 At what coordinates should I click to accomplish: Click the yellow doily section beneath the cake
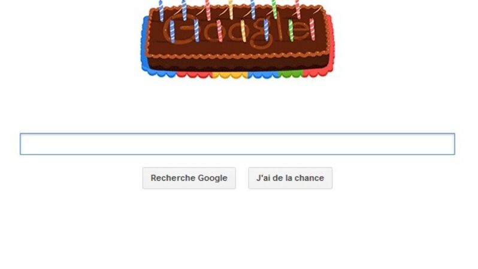click(x=229, y=75)
